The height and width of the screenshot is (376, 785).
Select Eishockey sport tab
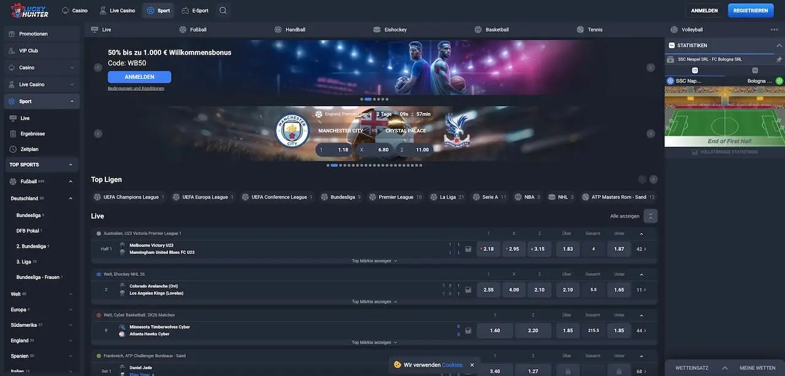[389, 29]
